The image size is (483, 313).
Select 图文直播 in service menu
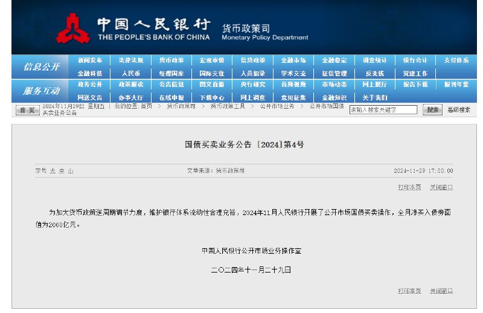[212, 85]
